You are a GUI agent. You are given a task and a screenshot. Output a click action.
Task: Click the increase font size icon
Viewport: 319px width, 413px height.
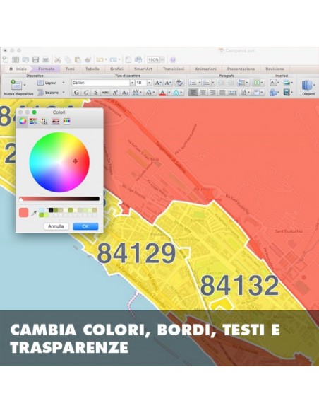click(x=158, y=83)
